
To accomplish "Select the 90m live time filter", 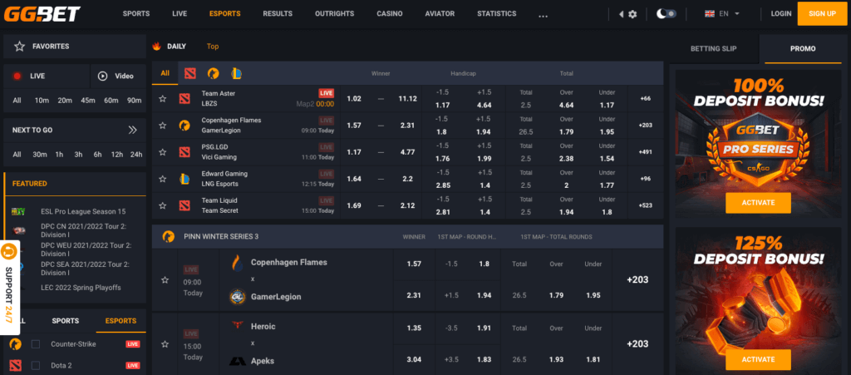I will [x=134, y=101].
